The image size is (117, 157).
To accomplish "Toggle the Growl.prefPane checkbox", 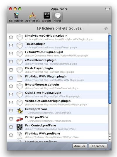I will tap(11, 111).
